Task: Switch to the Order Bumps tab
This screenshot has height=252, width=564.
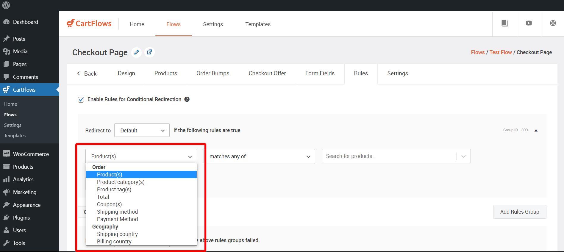Action: (213, 73)
